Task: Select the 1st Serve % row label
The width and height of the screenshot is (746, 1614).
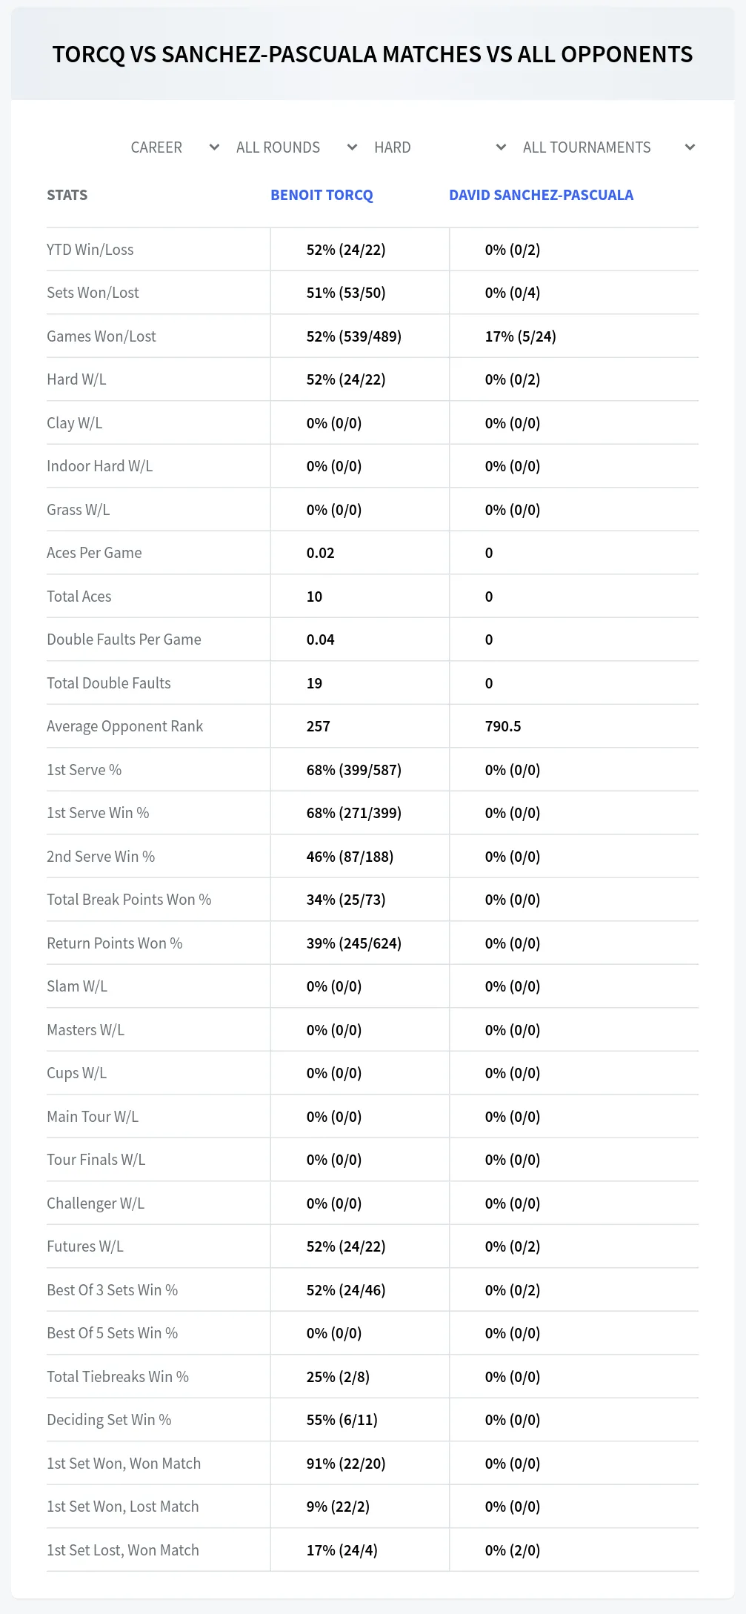Action: pos(84,770)
